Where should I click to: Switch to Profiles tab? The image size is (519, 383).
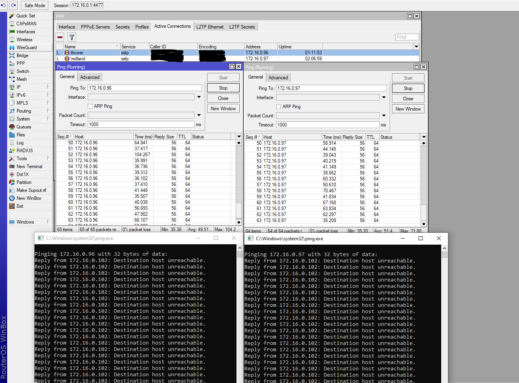[142, 27]
